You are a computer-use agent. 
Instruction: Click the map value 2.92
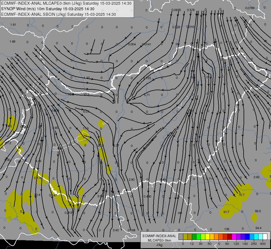point(257,177)
